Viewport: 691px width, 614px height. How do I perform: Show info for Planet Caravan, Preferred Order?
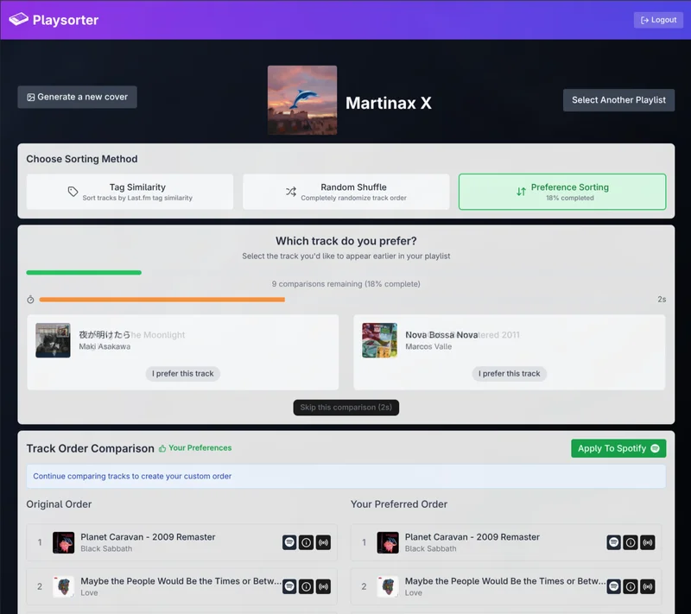point(631,542)
